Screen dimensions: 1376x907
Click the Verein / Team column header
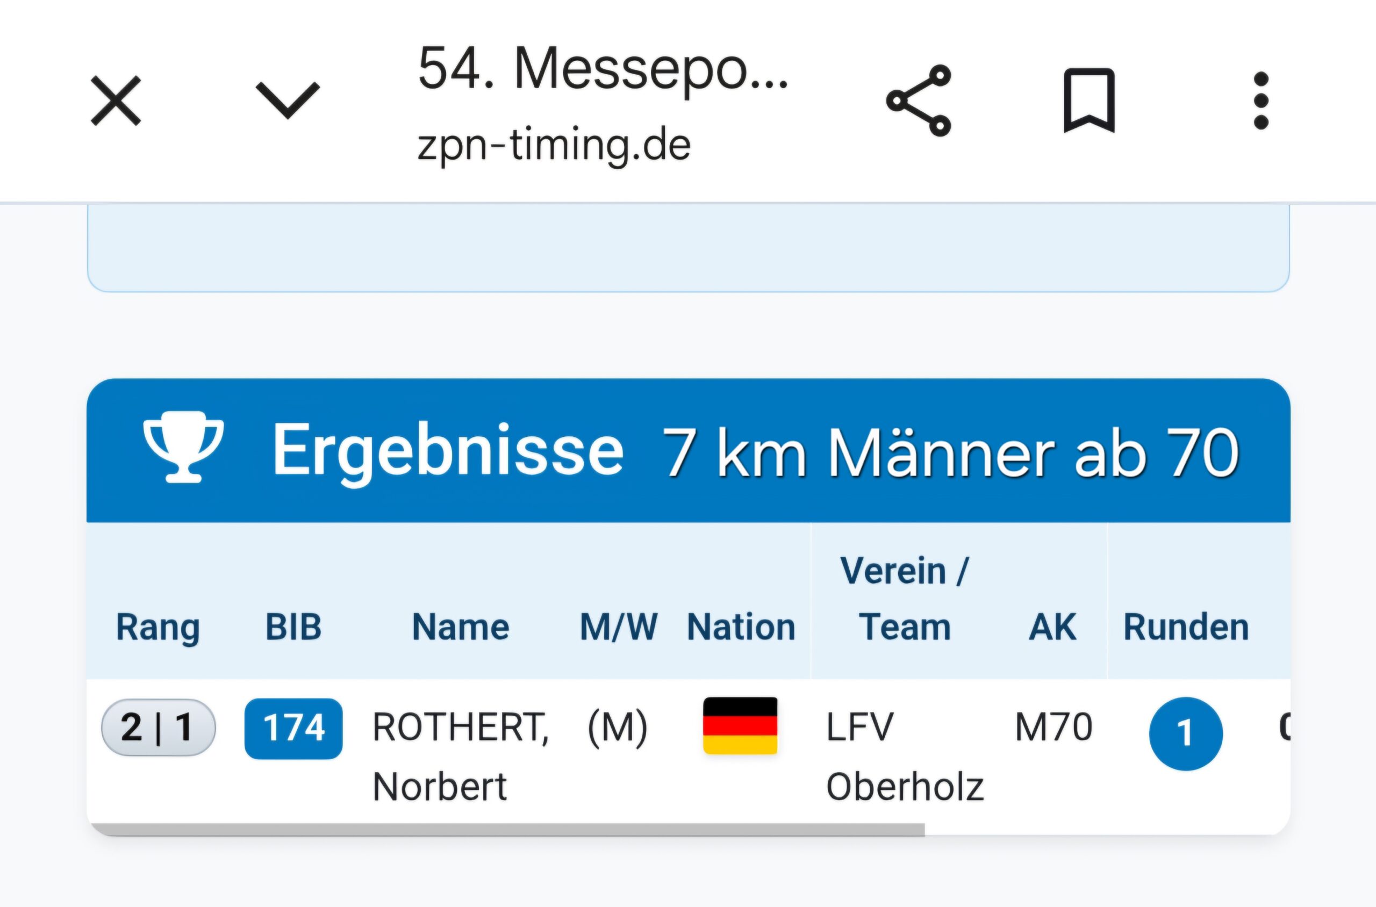(x=905, y=599)
